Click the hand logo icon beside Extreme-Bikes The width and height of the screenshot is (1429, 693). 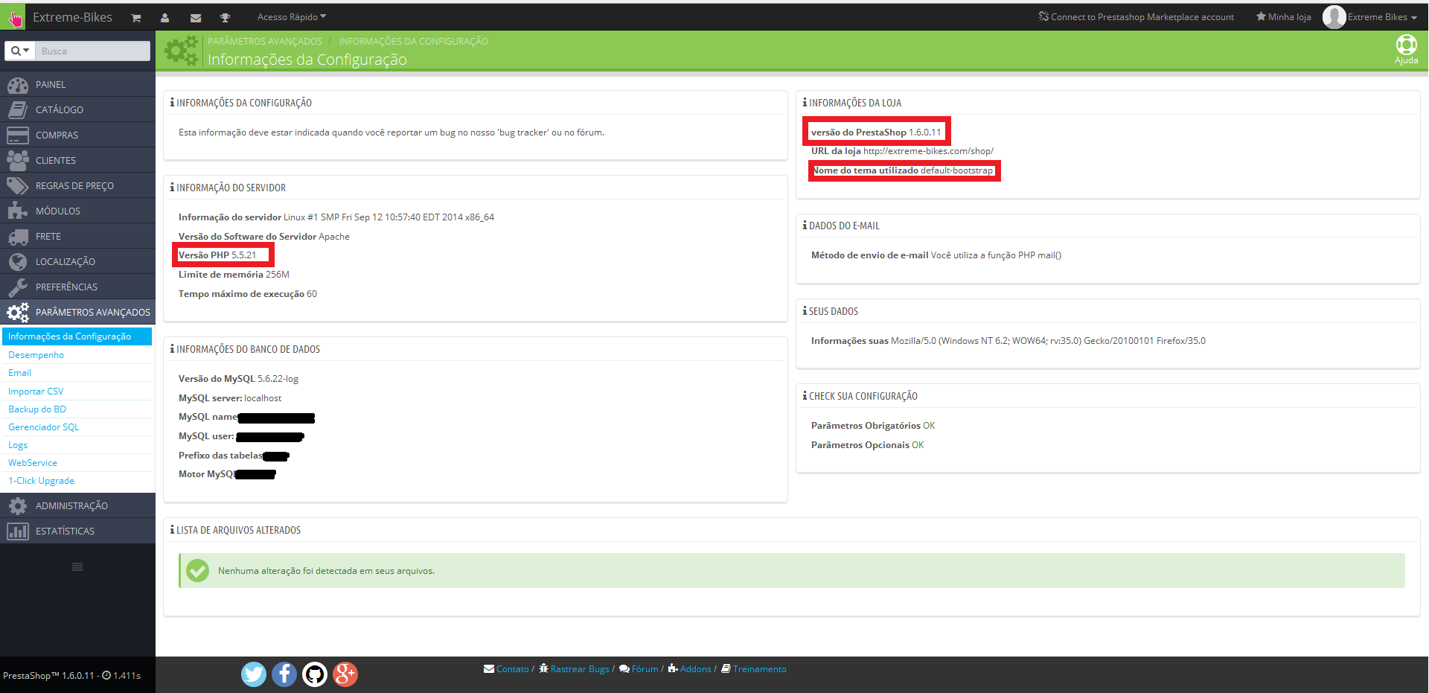click(x=14, y=18)
